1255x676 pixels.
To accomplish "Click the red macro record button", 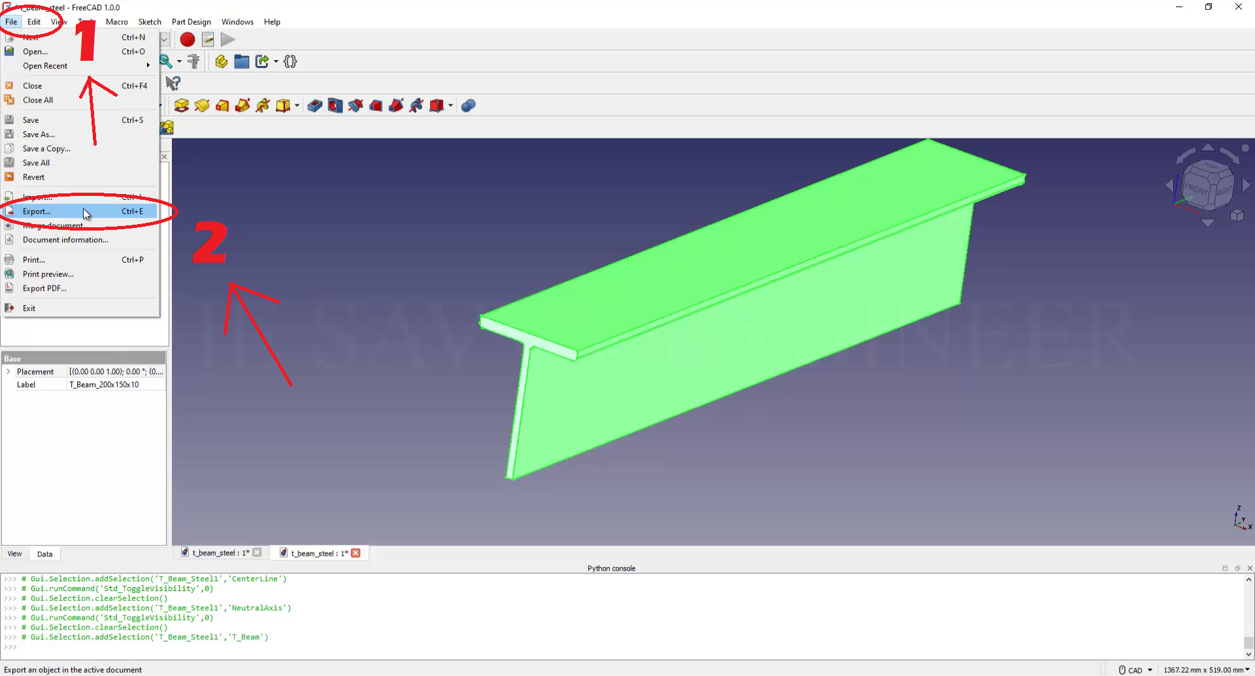I will point(188,40).
